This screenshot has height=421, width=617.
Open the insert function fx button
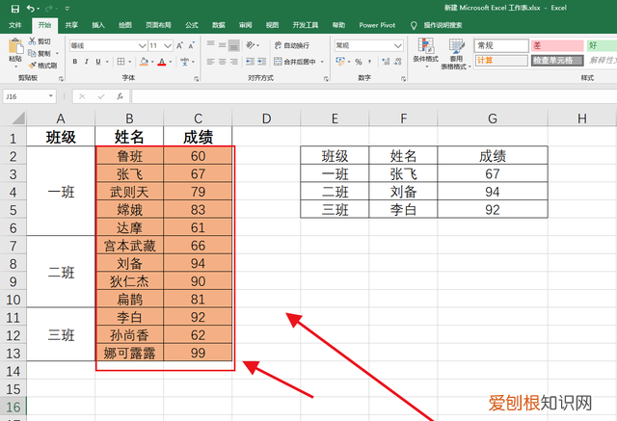click(x=120, y=96)
